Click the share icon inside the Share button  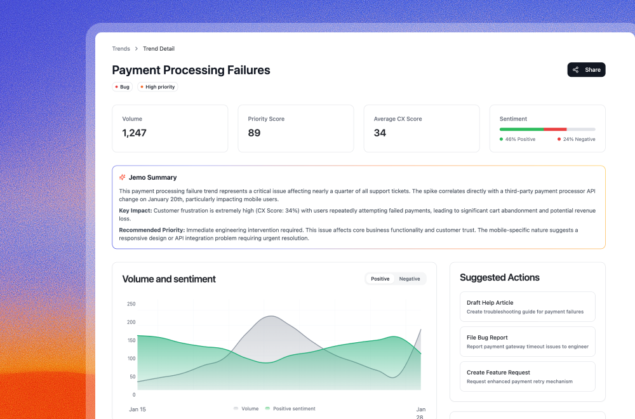[575, 70]
